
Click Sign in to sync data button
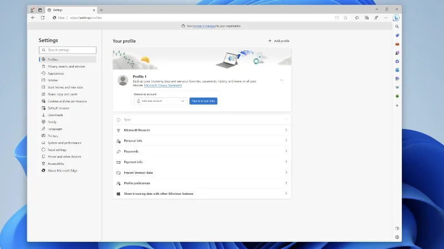coord(203,101)
